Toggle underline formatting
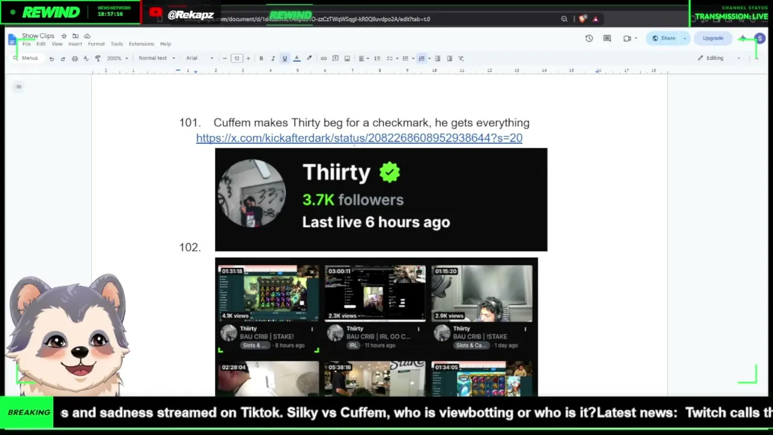Screen dimensions: 773x435 coord(284,59)
